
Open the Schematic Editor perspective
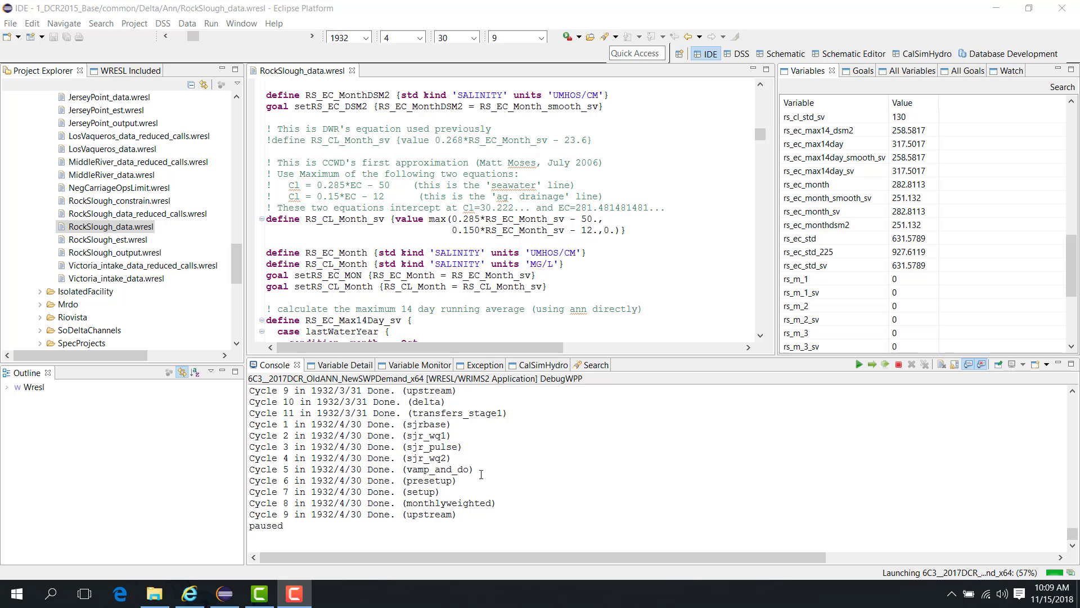pos(848,54)
